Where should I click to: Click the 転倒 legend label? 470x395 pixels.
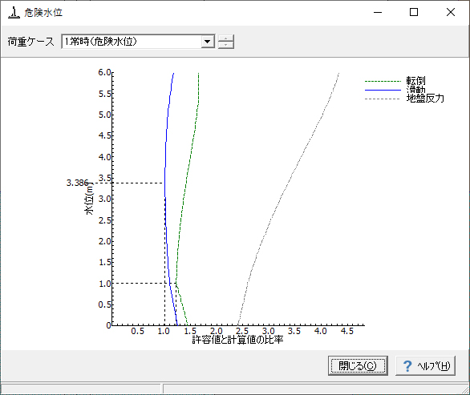tap(415, 81)
